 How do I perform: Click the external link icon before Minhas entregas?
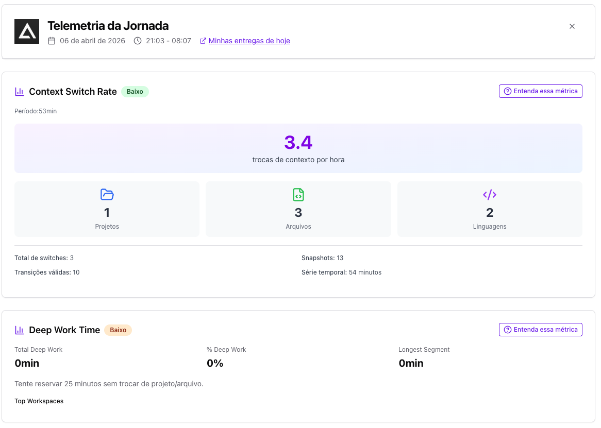203,41
